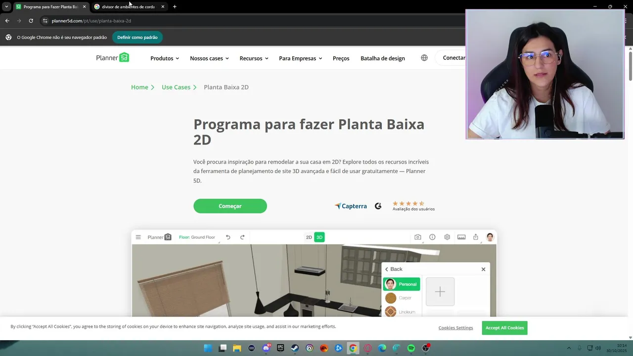
Task: Click the user avatar in preview toolbar
Action: (x=490, y=237)
